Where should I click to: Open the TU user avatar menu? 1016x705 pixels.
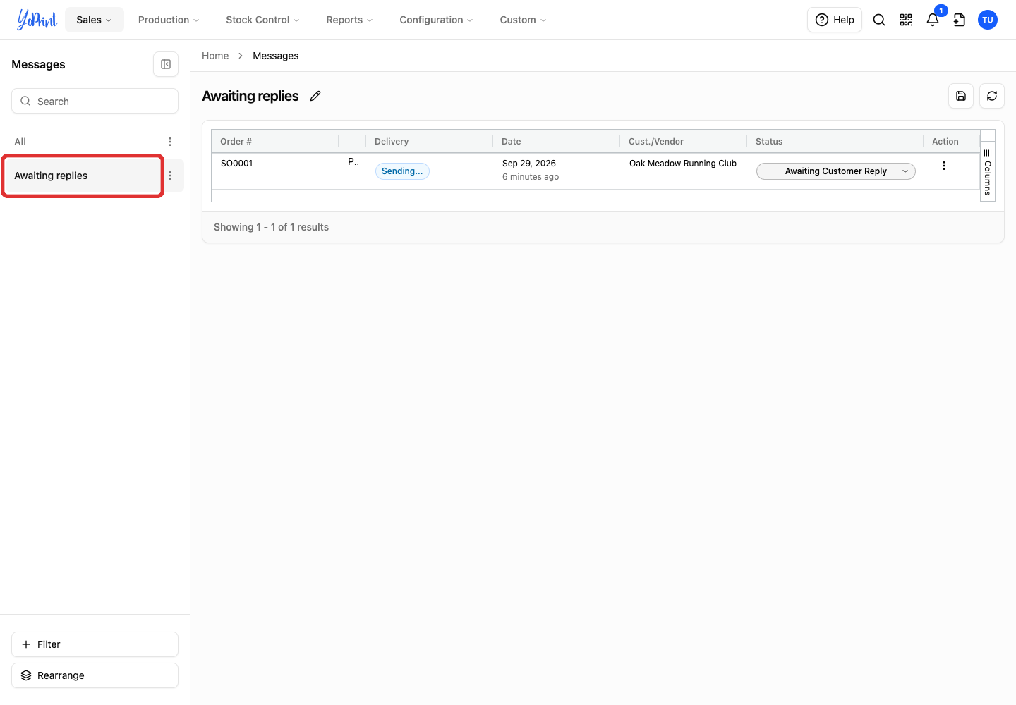click(x=988, y=20)
